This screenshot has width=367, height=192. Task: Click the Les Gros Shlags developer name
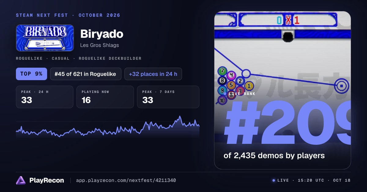point(99,45)
